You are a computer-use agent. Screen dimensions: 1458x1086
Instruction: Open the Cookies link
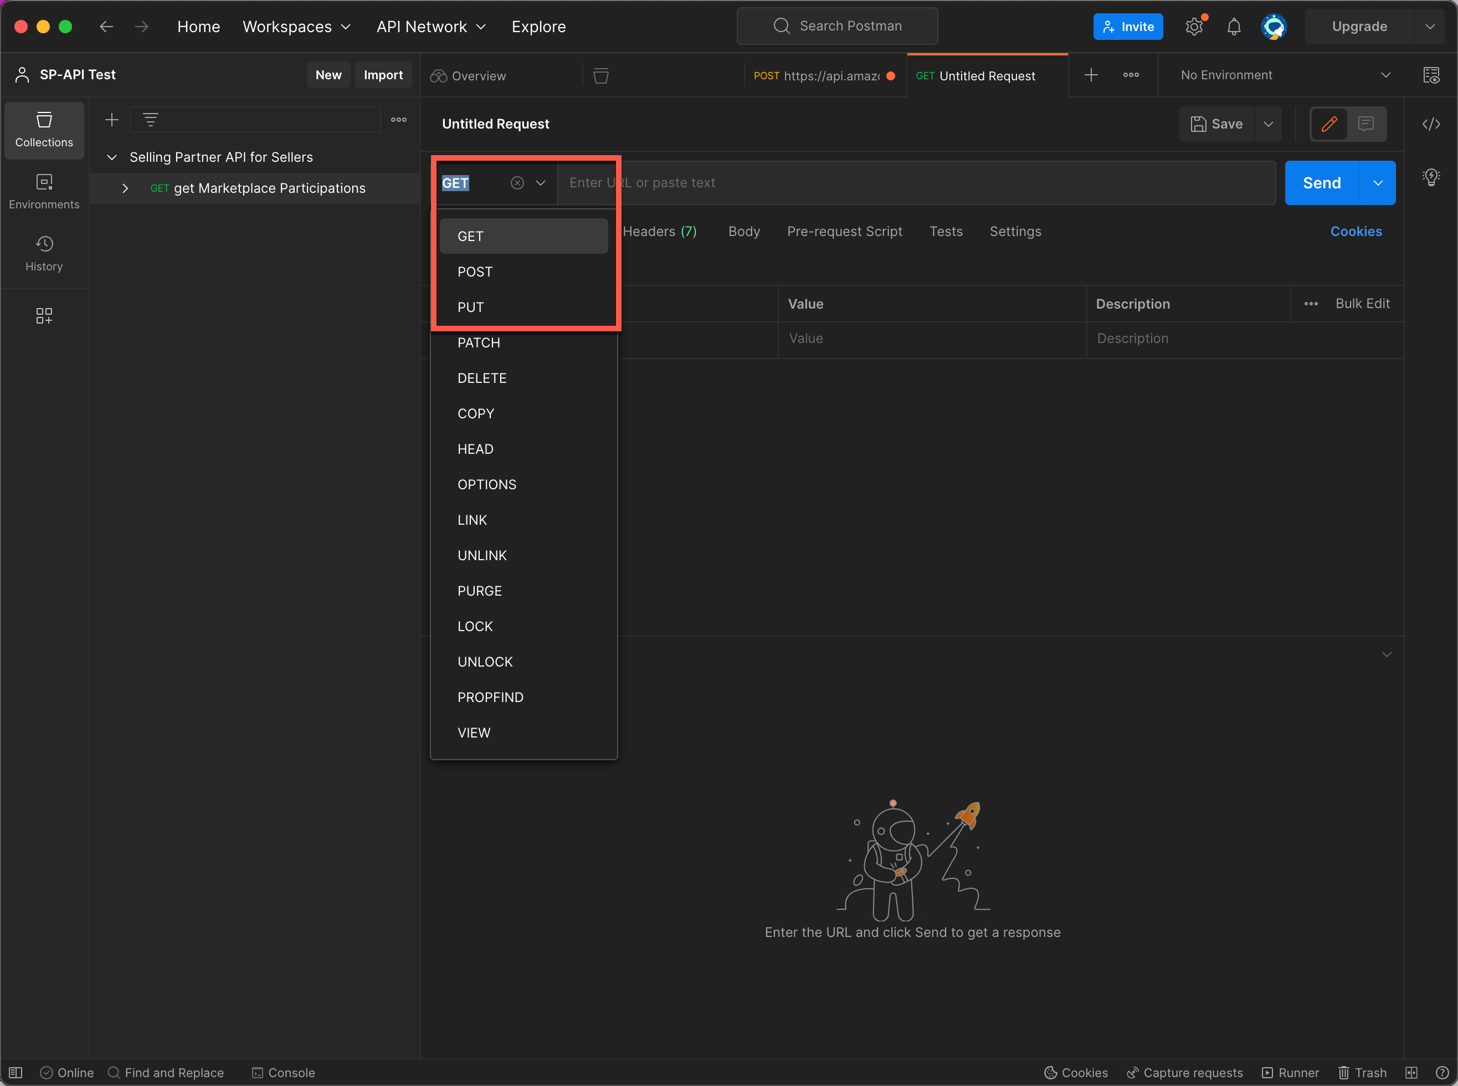coord(1356,232)
